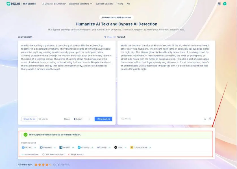237x169 pixels.
Task: Click the Content at Scale detector icon
Action: pos(132,147)
